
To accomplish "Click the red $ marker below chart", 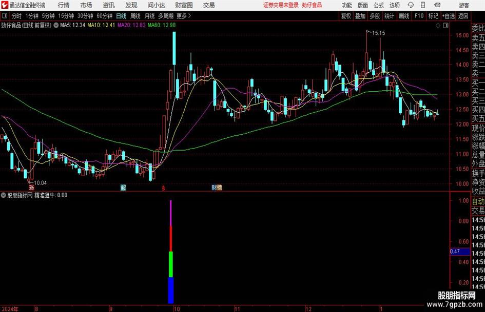I will [x=163, y=188].
